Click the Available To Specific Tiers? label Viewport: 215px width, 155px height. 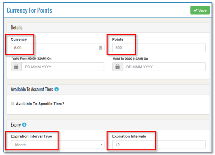(40, 104)
